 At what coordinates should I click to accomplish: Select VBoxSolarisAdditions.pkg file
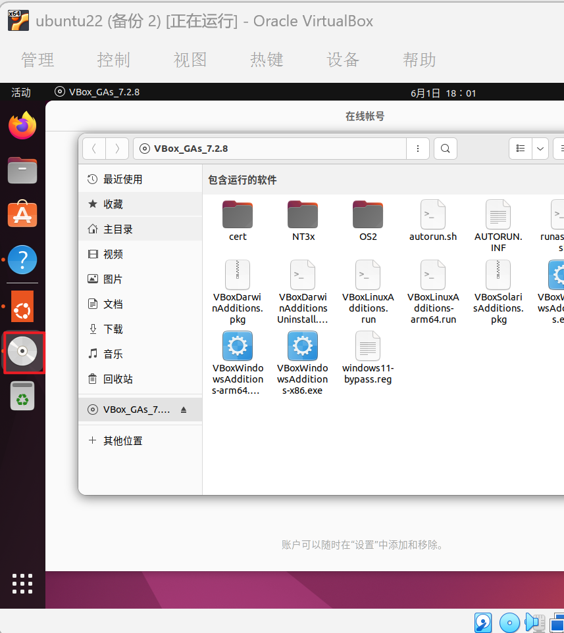[498, 293]
